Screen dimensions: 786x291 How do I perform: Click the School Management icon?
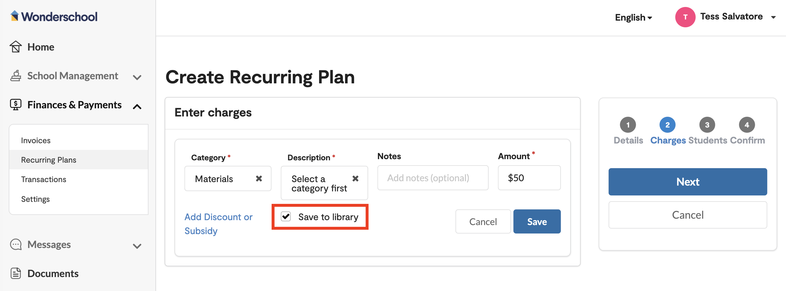(16, 76)
